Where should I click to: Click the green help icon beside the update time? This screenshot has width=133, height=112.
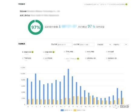[x=126, y=4]
